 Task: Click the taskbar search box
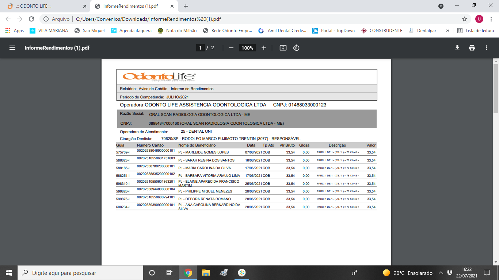click(80, 273)
